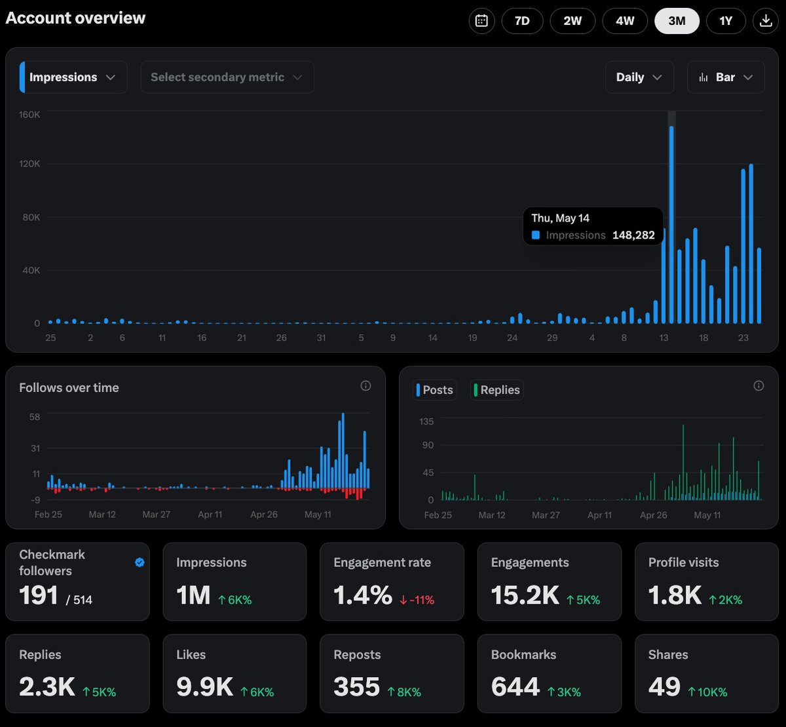Select the Reposts 355 stat card
This screenshot has width=786, height=727.
[392, 673]
